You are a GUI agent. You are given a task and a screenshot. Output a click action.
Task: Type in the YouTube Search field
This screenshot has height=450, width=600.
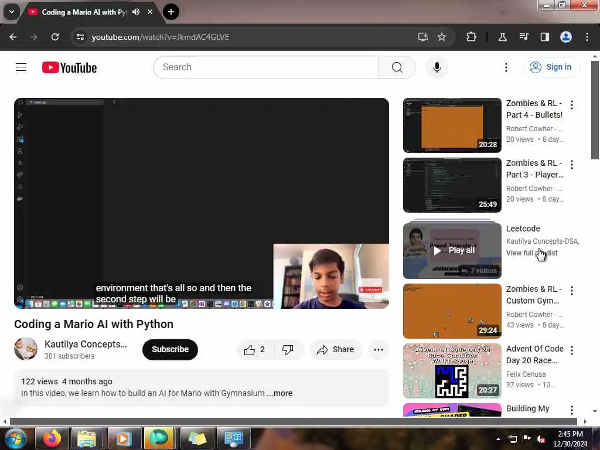click(267, 67)
